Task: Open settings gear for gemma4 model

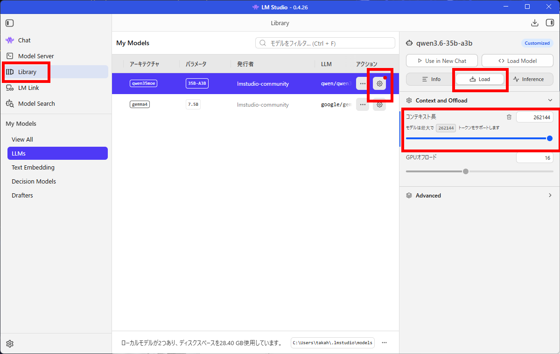Action: click(x=380, y=104)
